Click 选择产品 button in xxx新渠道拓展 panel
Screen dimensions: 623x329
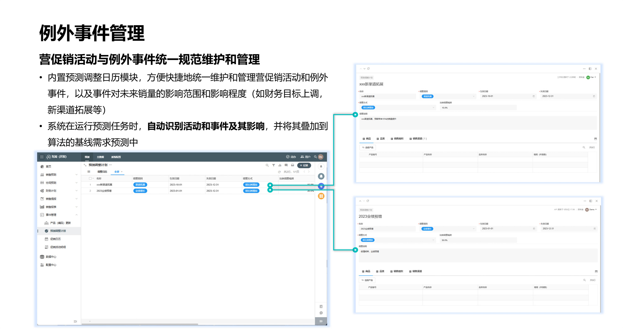click(x=368, y=148)
